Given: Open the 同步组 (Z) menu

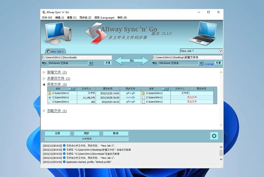Looking at the screenshot, I should coord(85,18).
